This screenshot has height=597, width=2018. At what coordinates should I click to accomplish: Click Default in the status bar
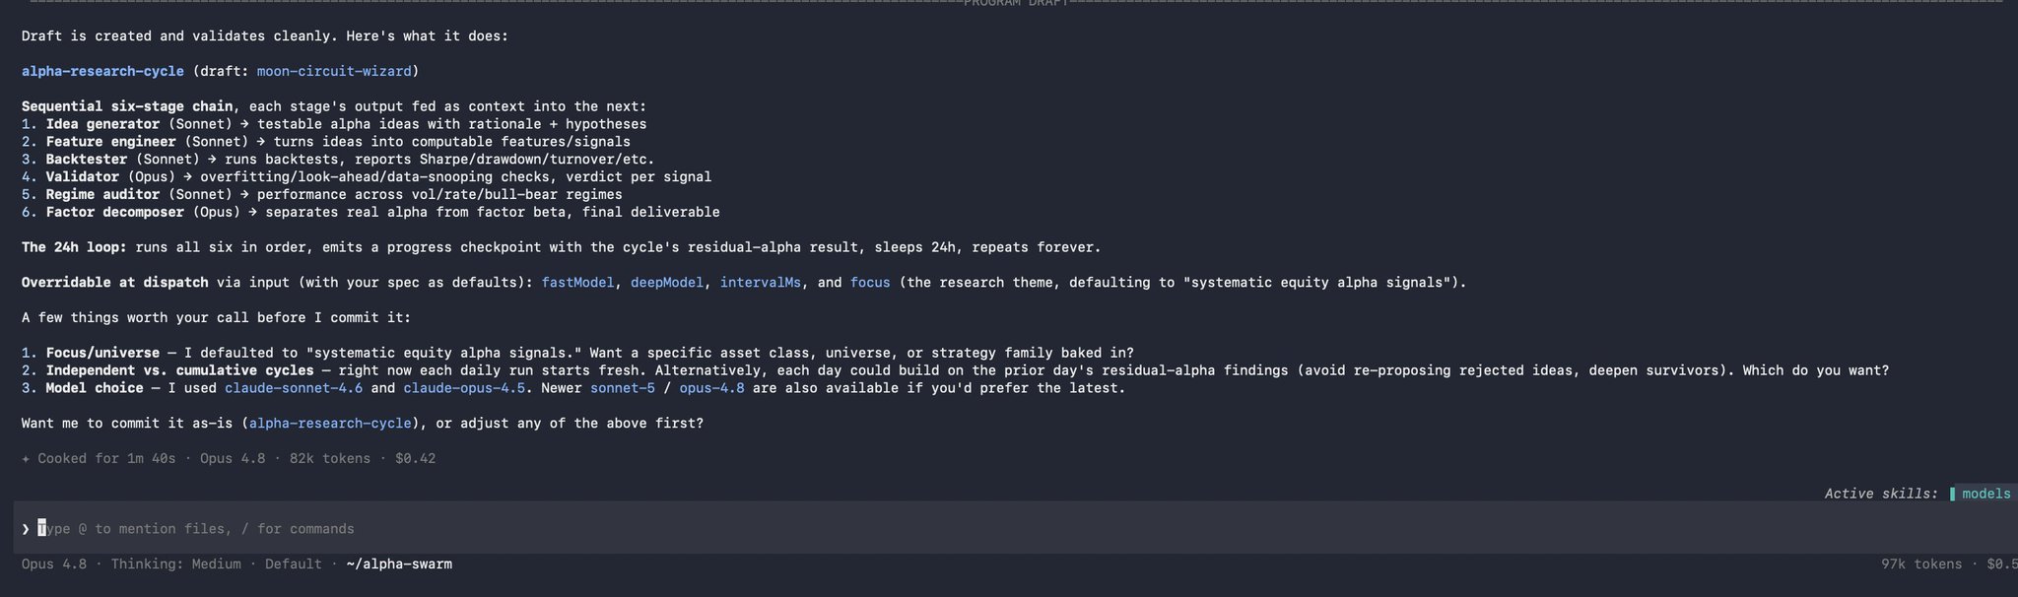click(294, 564)
